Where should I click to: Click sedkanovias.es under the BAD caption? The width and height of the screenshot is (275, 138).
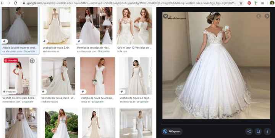click(x=51, y=51)
